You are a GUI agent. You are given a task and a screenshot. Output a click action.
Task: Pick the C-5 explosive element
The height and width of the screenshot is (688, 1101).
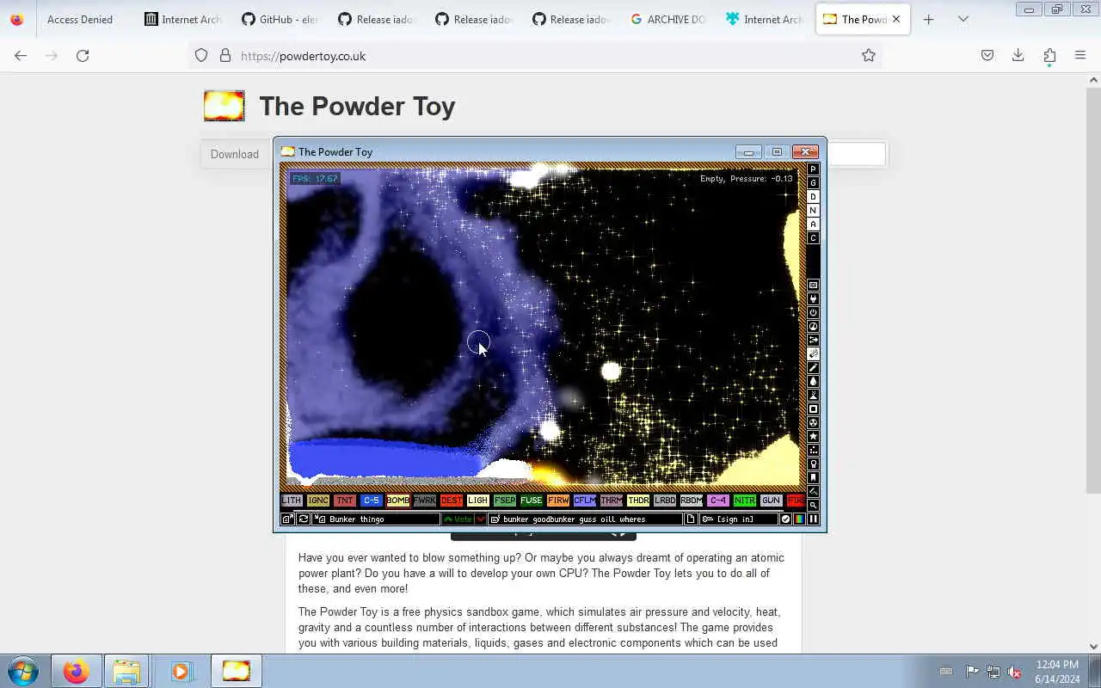point(371,500)
